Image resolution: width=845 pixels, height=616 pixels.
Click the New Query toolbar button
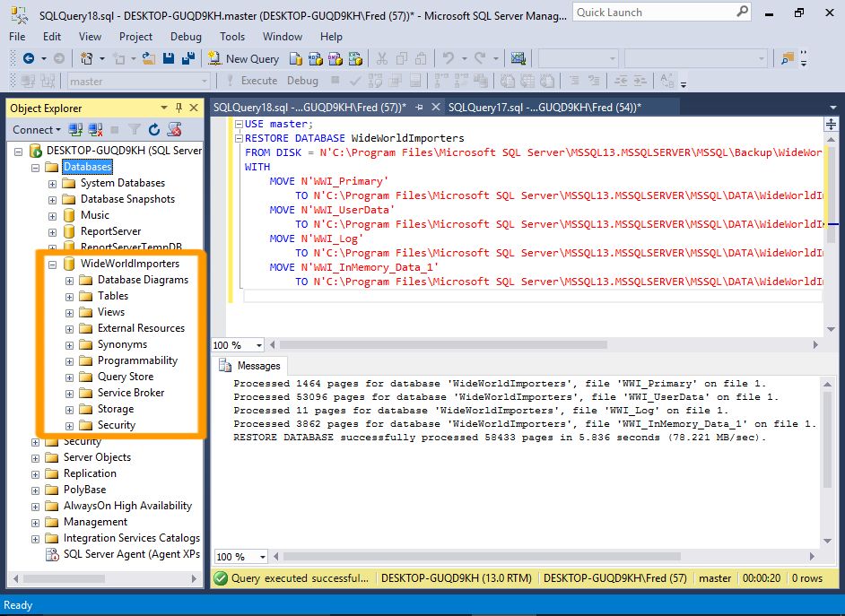pyautogui.click(x=243, y=58)
